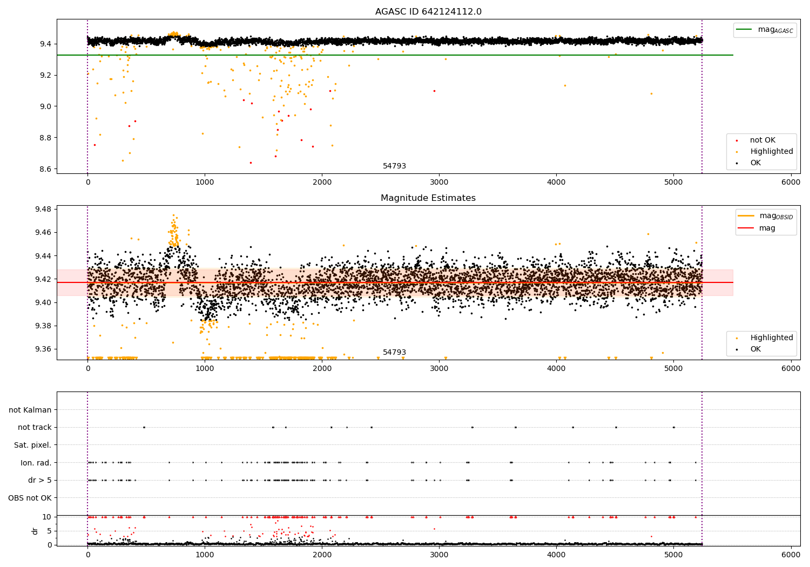Click the '54793' label in the top plot
This screenshot has width=810, height=567.
click(394, 166)
